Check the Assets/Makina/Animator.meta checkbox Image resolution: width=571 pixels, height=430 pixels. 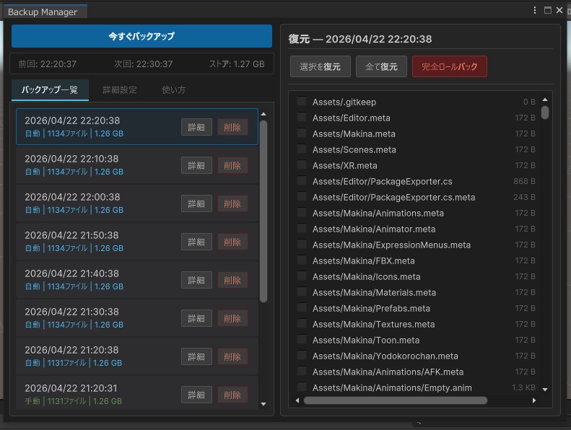(302, 228)
